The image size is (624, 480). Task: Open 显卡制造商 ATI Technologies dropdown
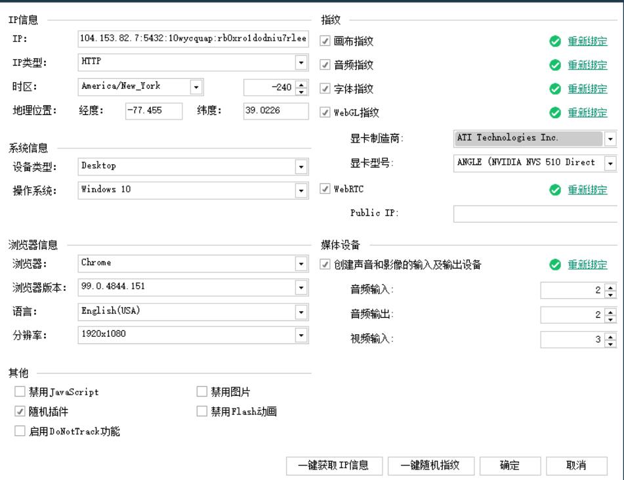[x=610, y=139]
